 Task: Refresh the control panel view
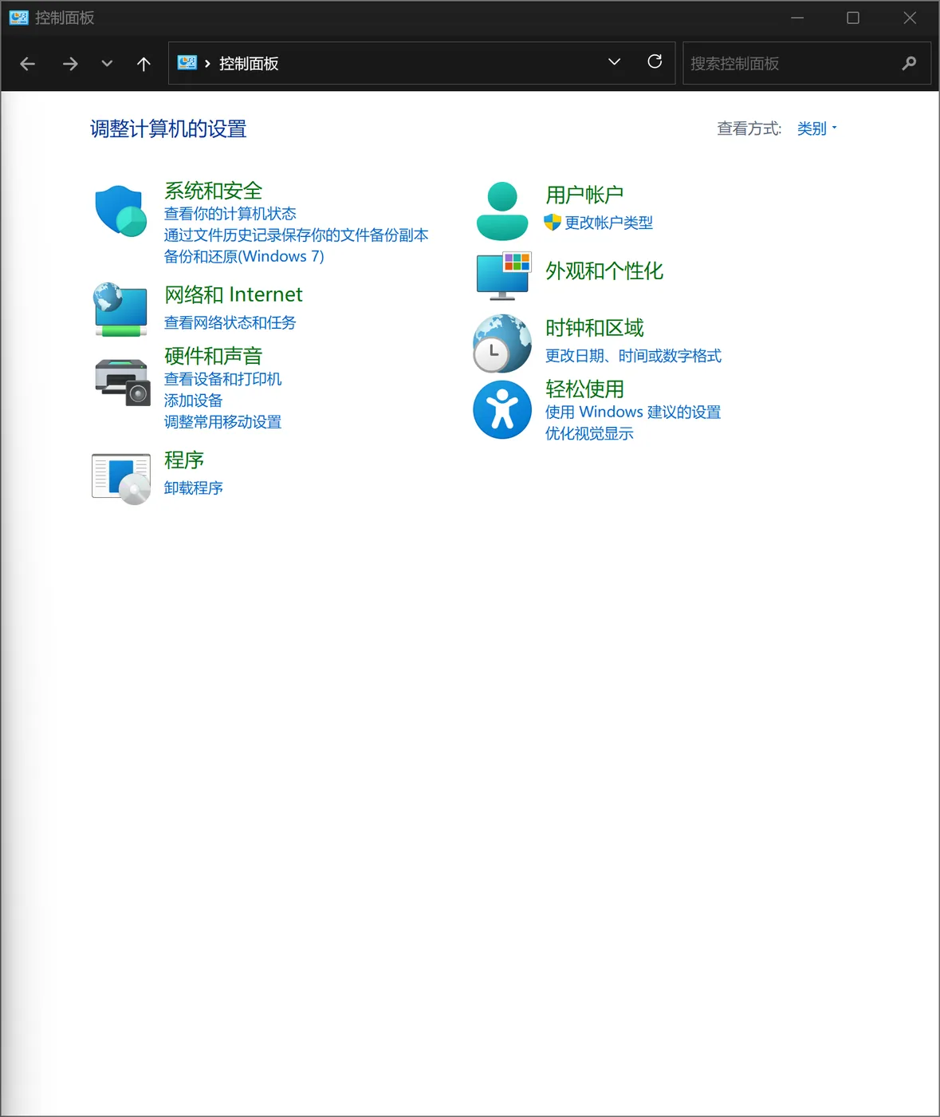pyautogui.click(x=655, y=61)
